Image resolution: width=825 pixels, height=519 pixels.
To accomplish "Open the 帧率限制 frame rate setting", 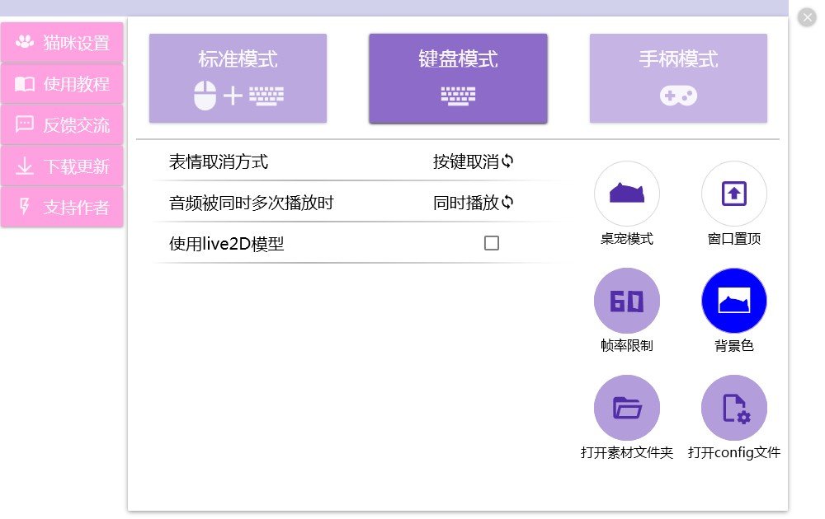I will [627, 300].
